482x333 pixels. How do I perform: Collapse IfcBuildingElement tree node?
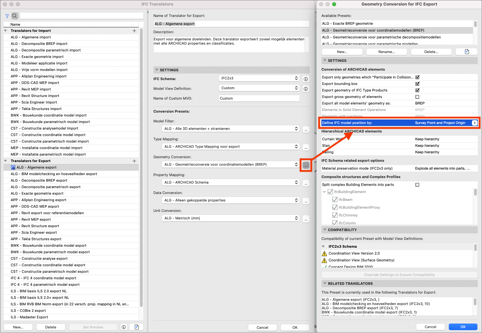(324, 192)
